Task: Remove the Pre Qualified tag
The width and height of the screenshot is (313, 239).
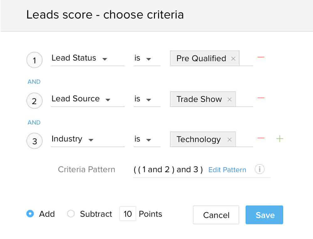Action: point(233,58)
